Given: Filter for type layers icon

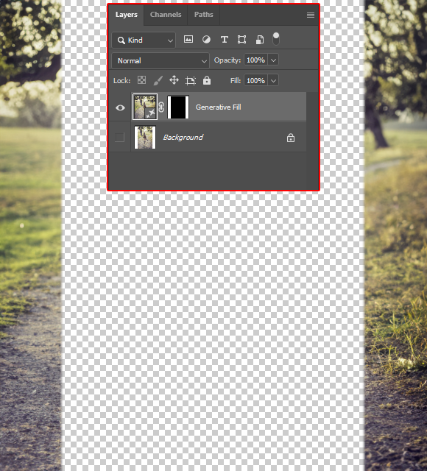Looking at the screenshot, I should (224, 39).
